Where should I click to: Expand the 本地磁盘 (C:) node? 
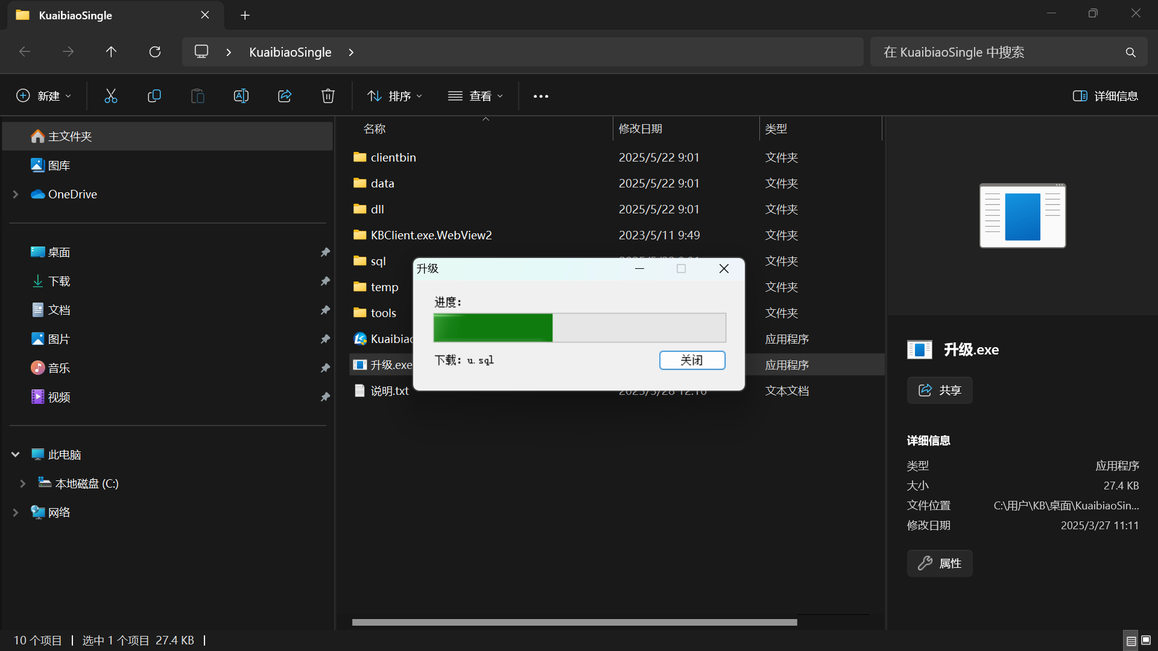[23, 483]
